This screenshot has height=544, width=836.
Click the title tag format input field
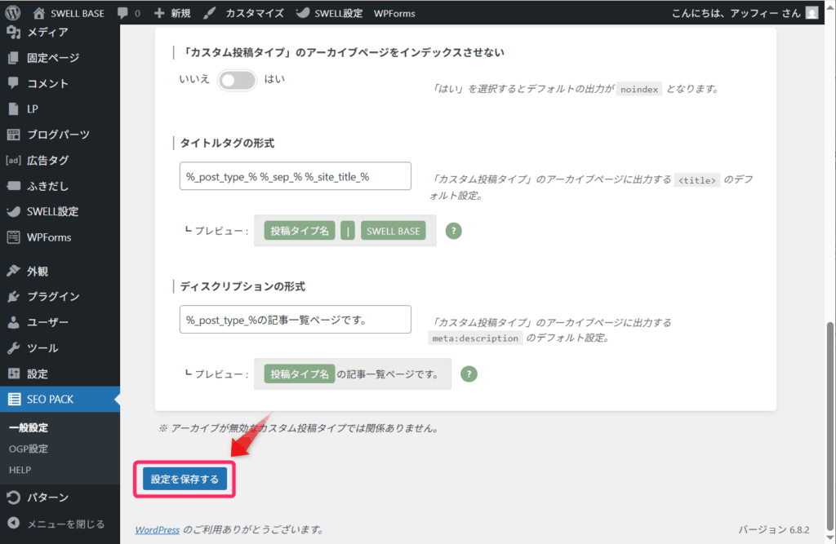click(296, 176)
